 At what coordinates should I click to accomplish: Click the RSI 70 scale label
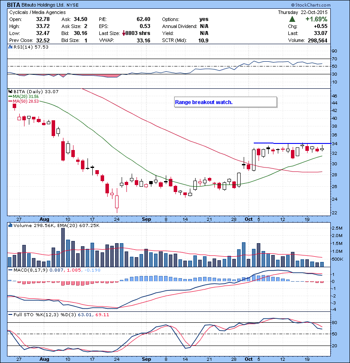[x=334, y=59]
